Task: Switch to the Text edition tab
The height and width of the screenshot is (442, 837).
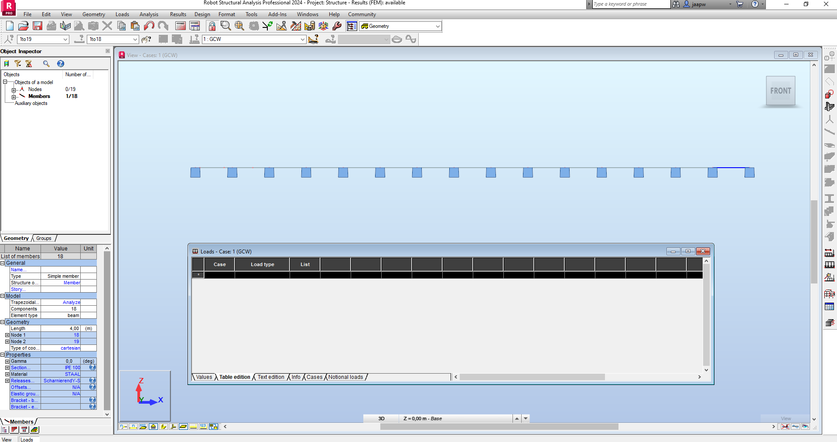Action: coord(270,377)
